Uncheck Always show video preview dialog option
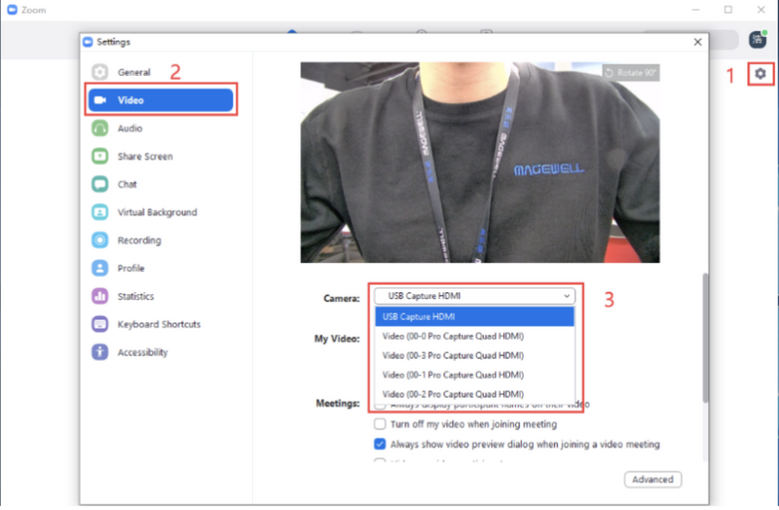This screenshot has height=510, width=779. [x=380, y=444]
